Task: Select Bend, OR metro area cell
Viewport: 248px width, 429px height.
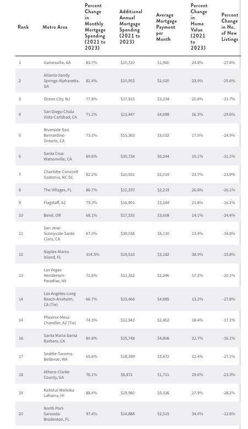Action: (52, 215)
